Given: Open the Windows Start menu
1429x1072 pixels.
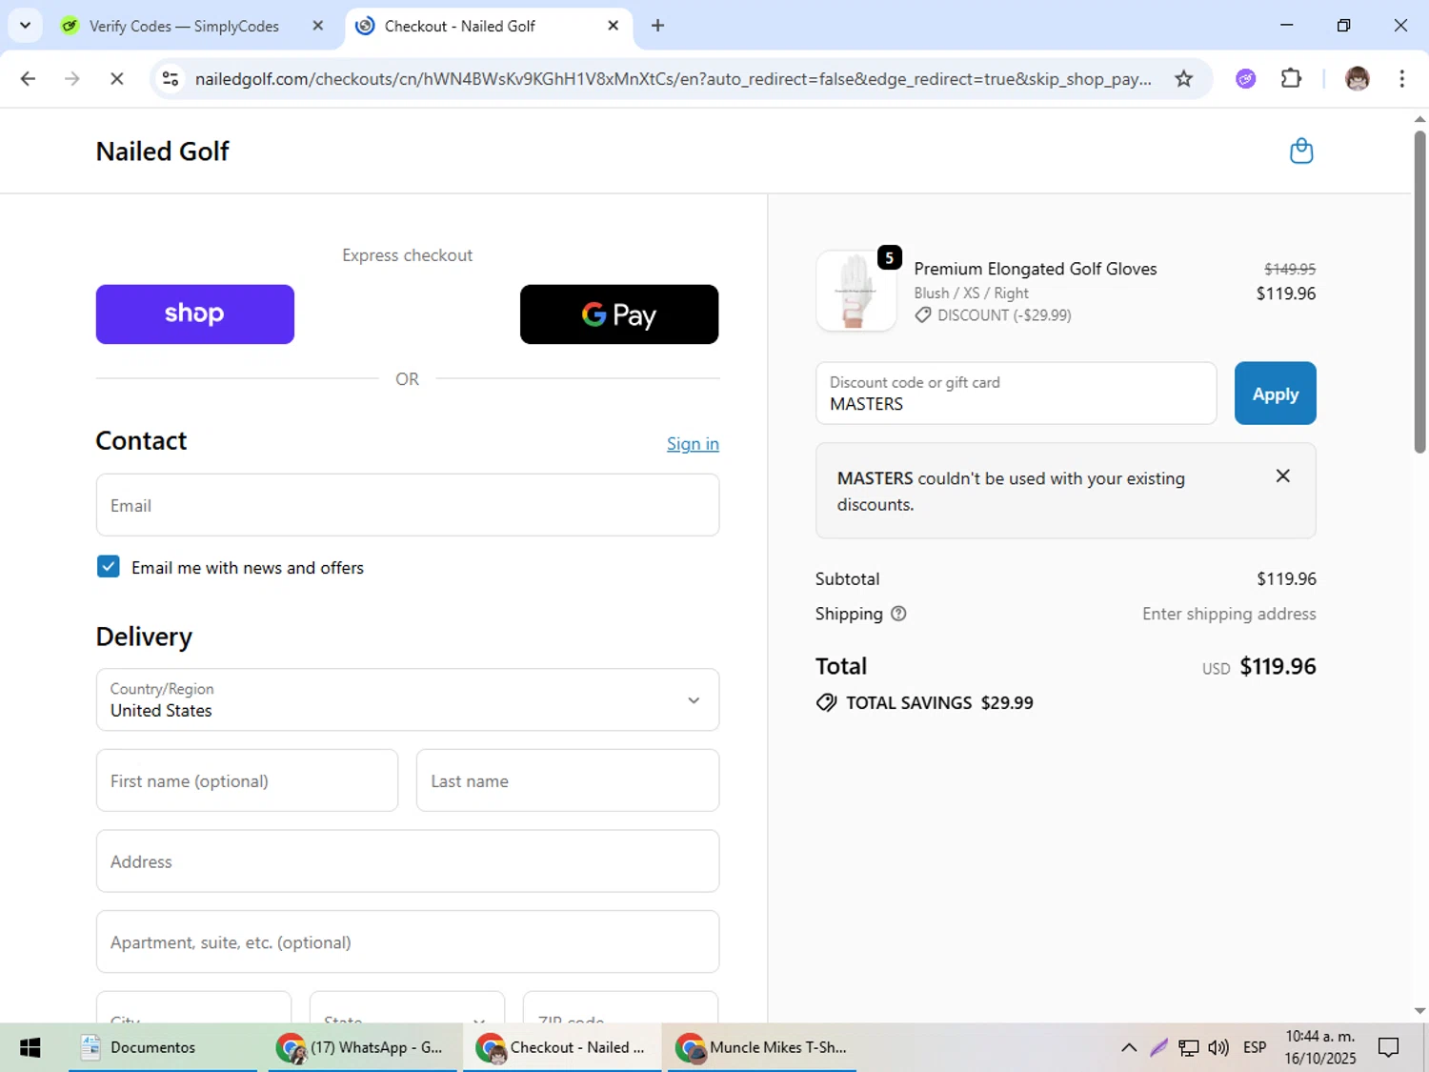Looking at the screenshot, I should tap(30, 1047).
